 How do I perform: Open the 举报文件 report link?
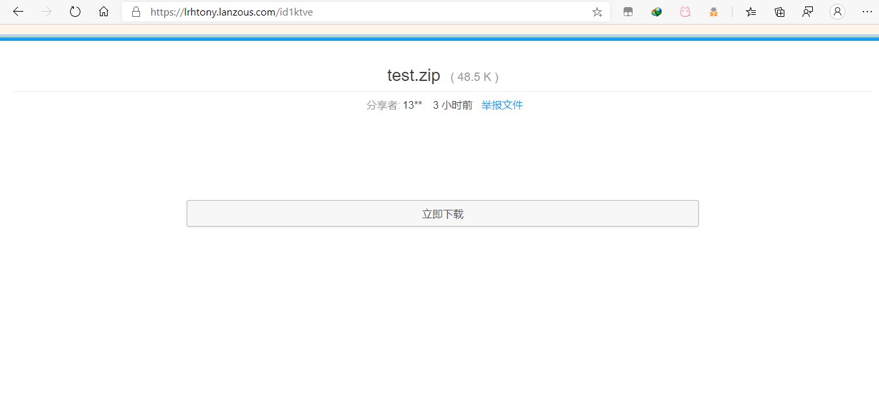coord(502,105)
